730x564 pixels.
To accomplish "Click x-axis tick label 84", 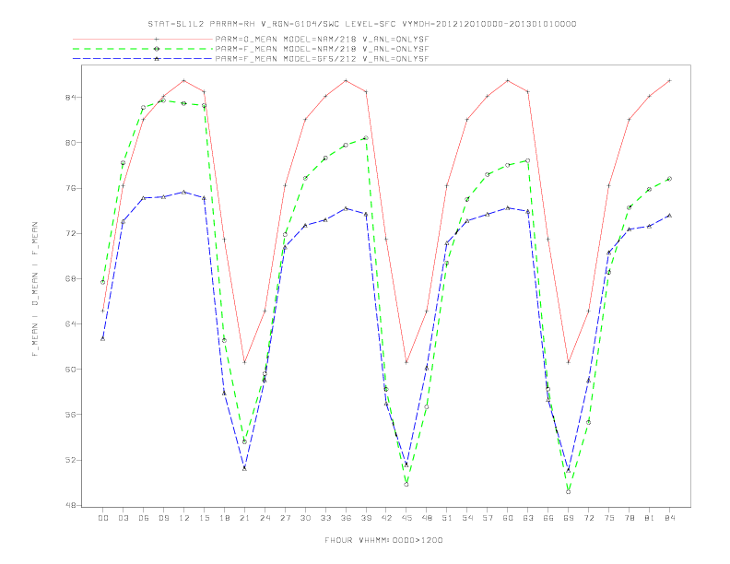I will point(670,518).
